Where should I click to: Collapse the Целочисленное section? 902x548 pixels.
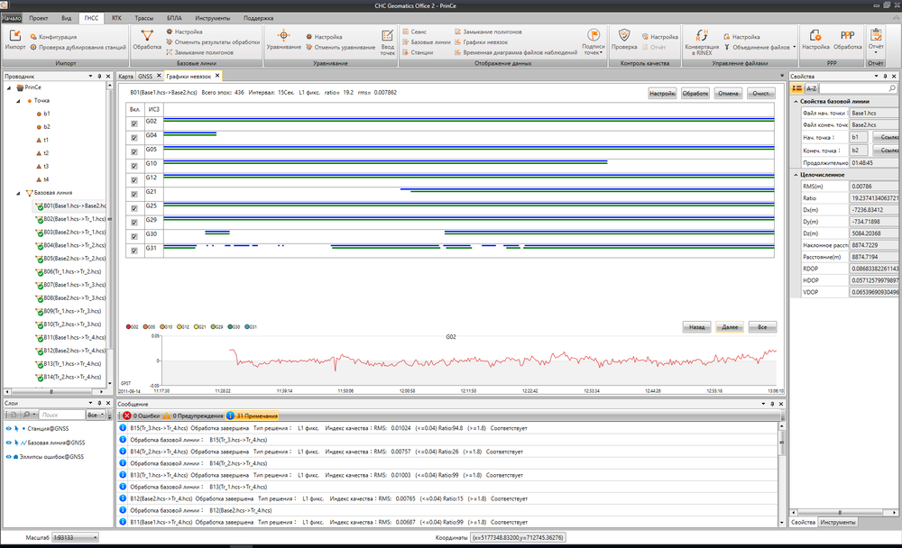[796, 175]
